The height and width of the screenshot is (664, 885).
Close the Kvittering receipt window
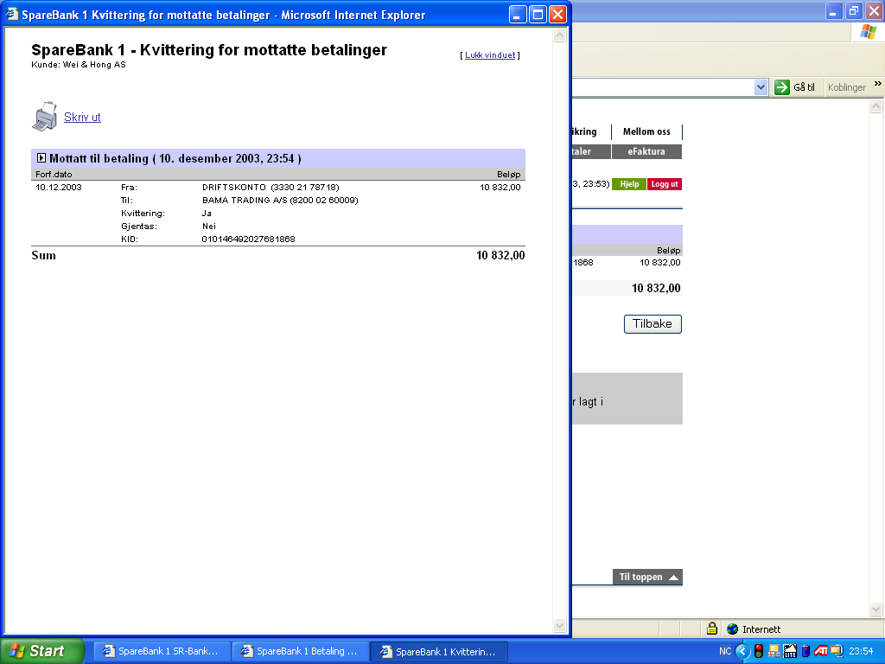(557, 14)
